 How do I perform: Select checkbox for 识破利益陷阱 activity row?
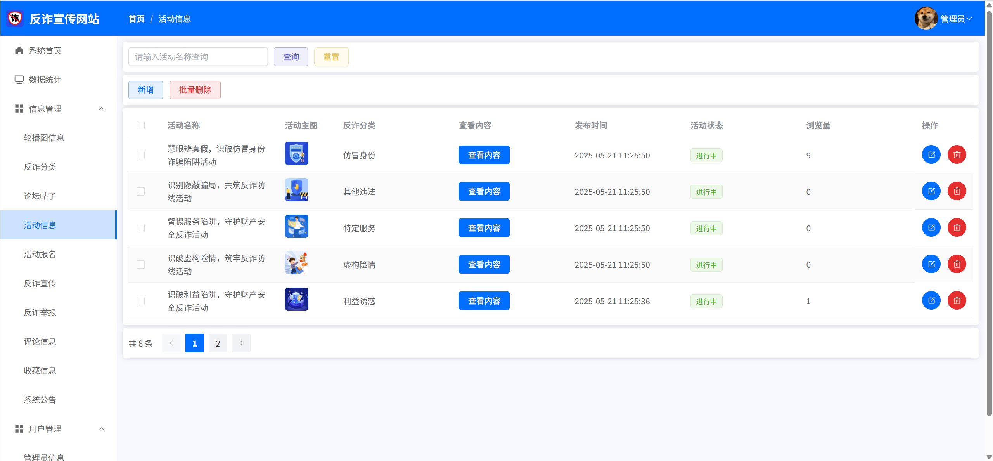[x=140, y=301]
